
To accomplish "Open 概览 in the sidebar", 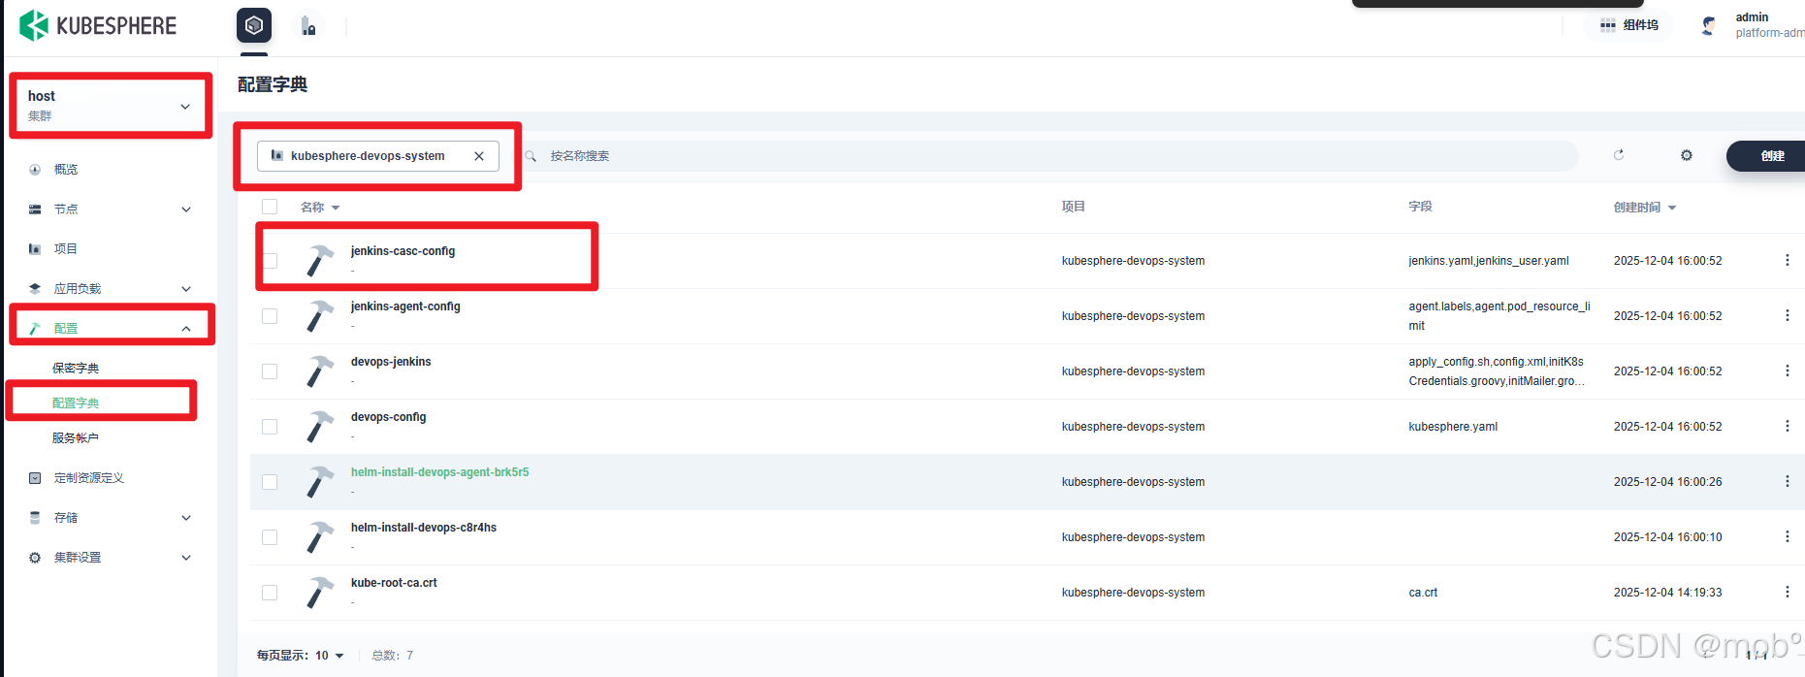I will click(x=66, y=170).
